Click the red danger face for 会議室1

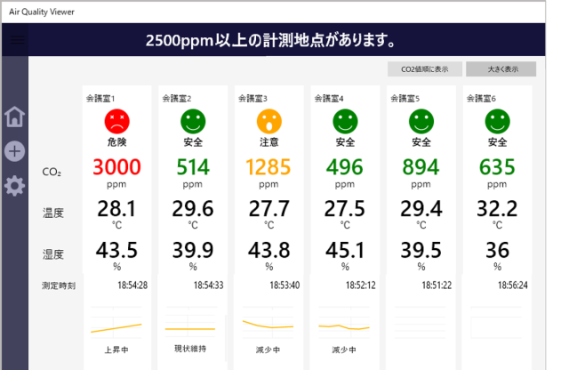[x=116, y=121]
